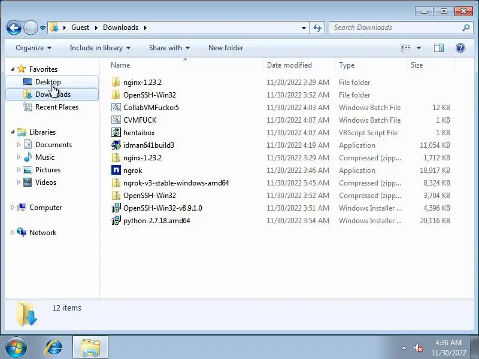The image size is (479, 359).
Task: Select the Music library icon
Action: (x=28, y=157)
